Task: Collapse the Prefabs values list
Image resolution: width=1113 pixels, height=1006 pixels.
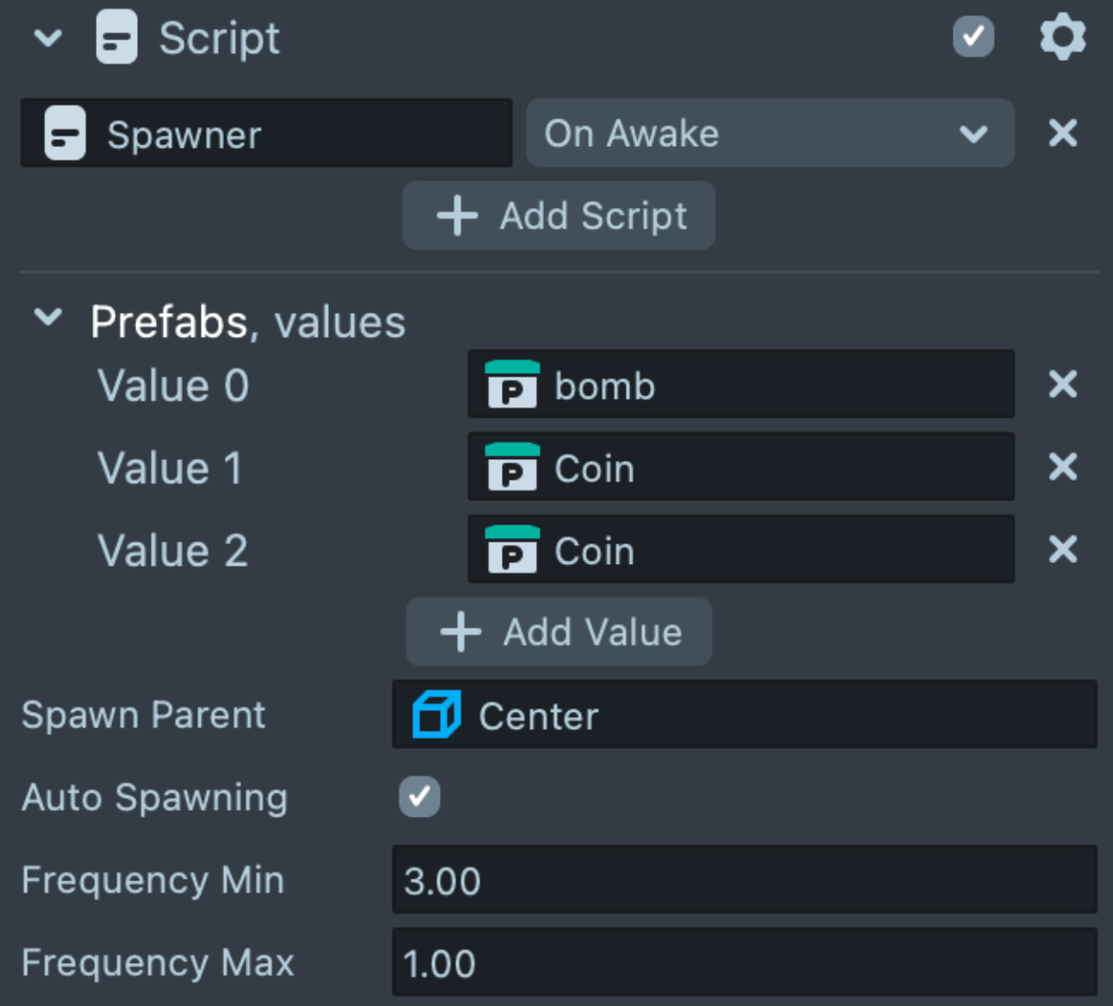Action: [47, 317]
